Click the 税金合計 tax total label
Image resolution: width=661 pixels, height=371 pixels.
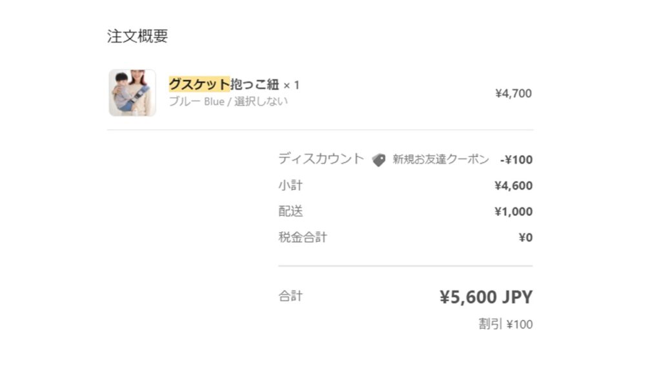[303, 237]
